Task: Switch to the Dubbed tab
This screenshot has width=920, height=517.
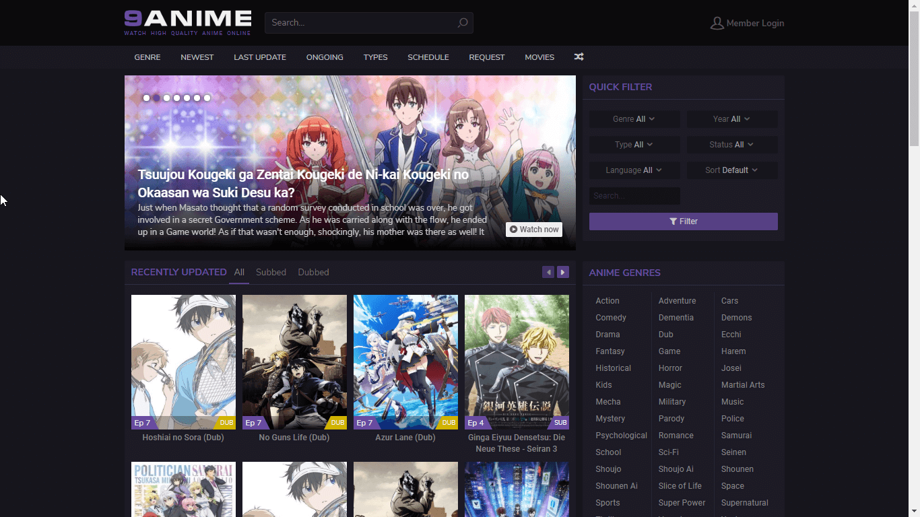Action: pos(313,272)
